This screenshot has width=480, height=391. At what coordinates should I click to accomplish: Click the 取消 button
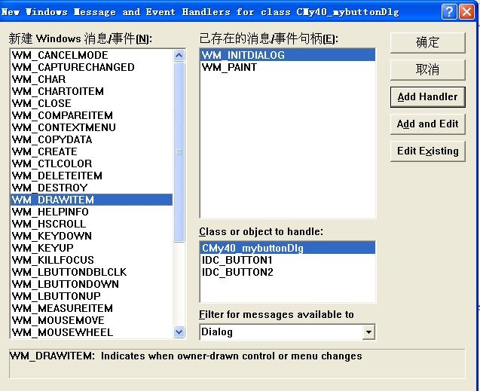(x=428, y=69)
